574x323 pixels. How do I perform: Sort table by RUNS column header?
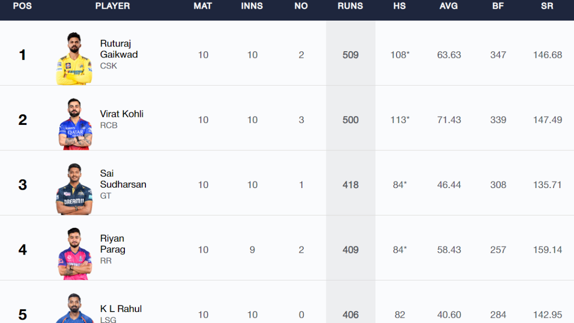351,6
